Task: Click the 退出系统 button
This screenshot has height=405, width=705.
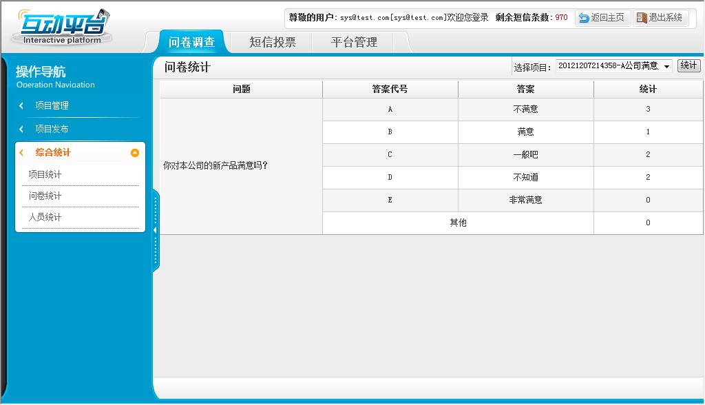Action: (x=660, y=17)
